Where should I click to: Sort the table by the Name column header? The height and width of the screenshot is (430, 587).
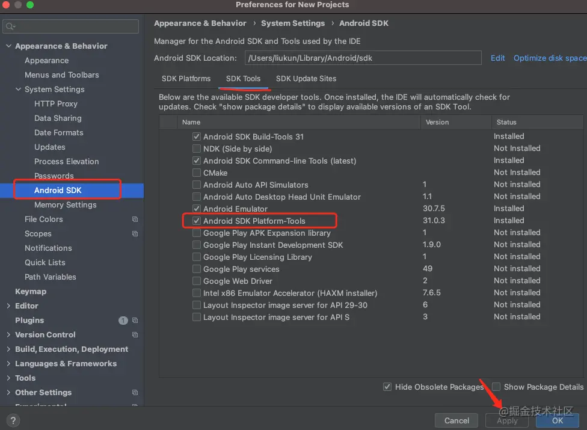[x=299, y=122]
